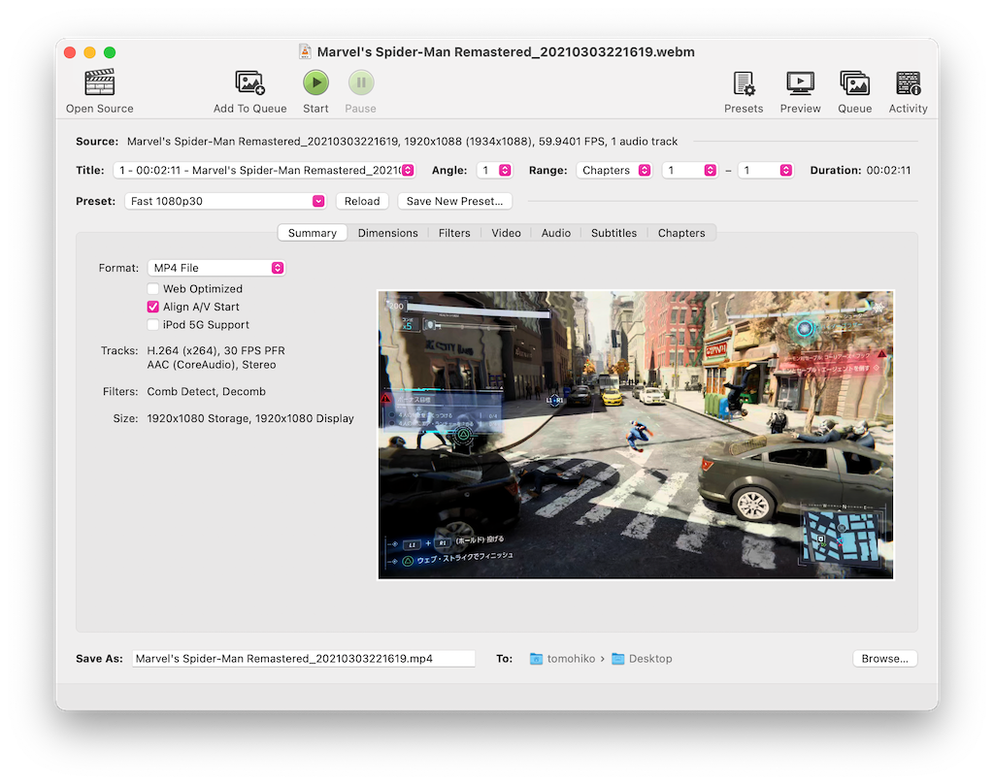Screen dimensions: 994x784
Task: Enable iPod 5G Support checkbox
Action: [152, 324]
